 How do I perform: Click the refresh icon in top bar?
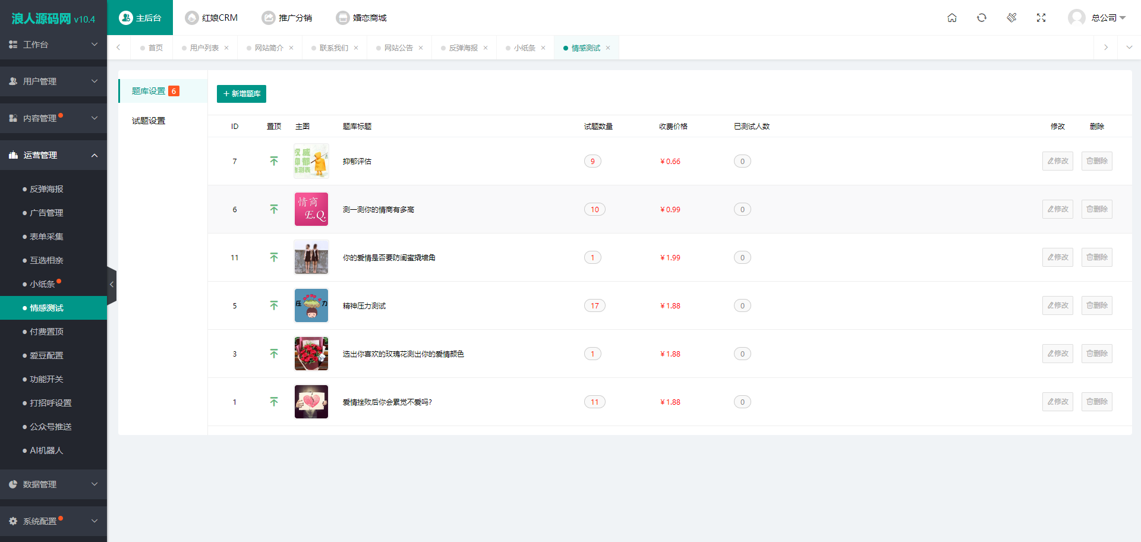click(982, 18)
